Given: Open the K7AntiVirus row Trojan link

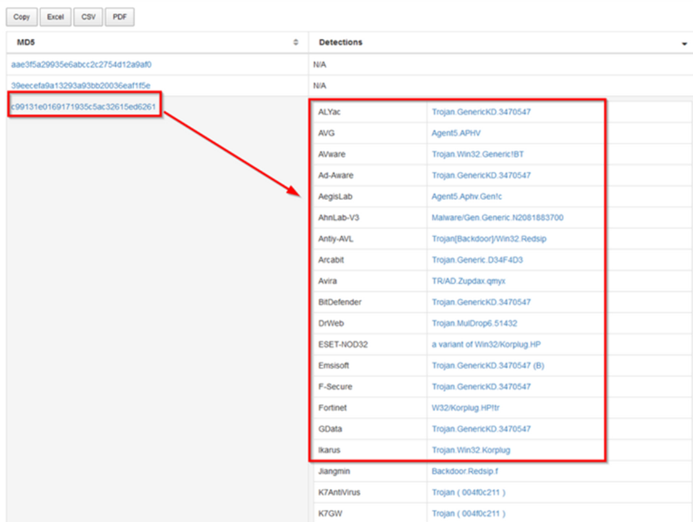Looking at the screenshot, I should pyautogui.click(x=469, y=493).
